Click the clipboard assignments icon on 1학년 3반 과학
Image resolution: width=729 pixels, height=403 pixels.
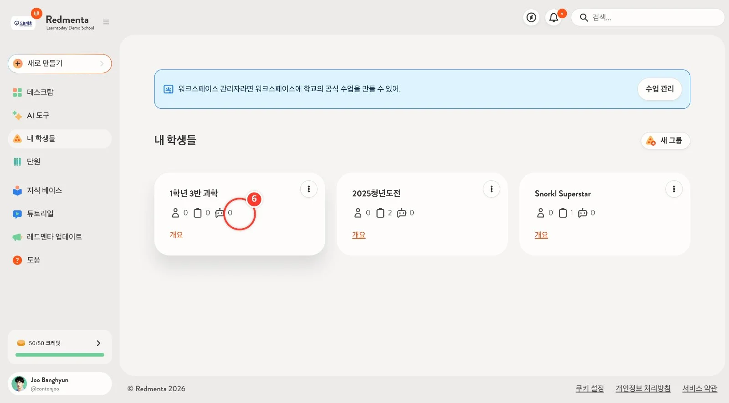pos(198,213)
